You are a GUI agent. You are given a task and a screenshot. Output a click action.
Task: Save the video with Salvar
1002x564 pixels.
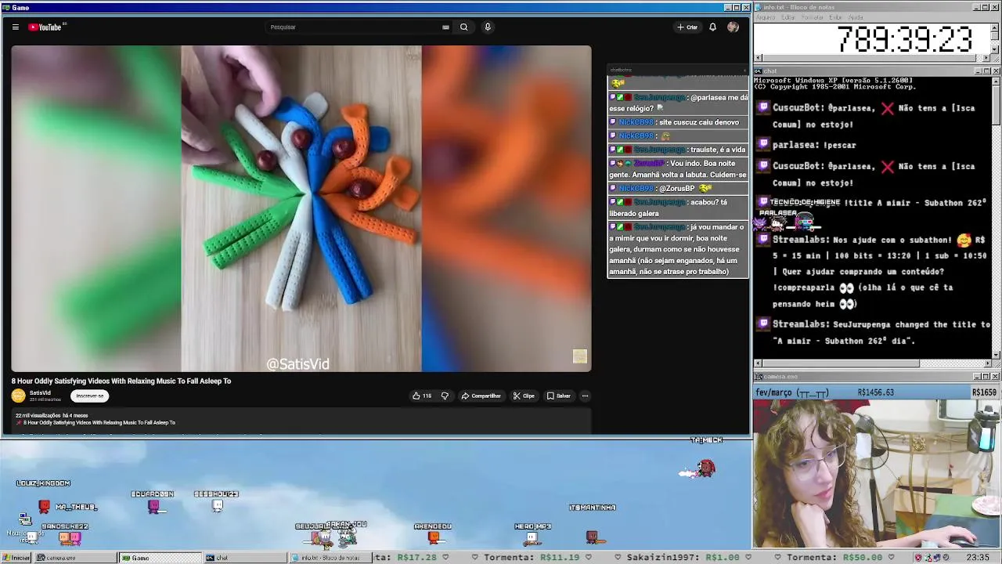[x=559, y=396]
